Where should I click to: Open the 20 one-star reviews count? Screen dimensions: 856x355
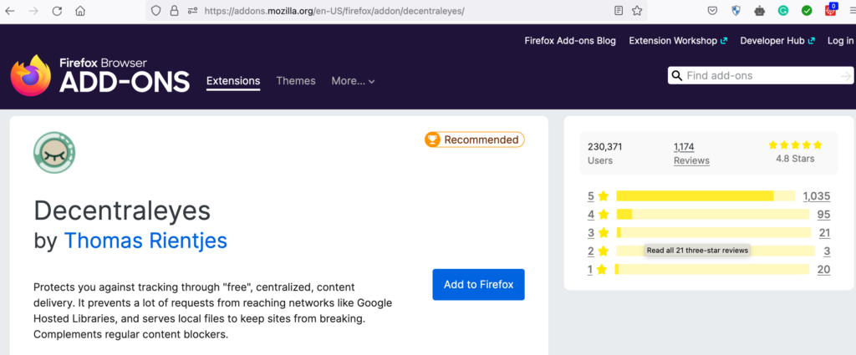click(823, 270)
